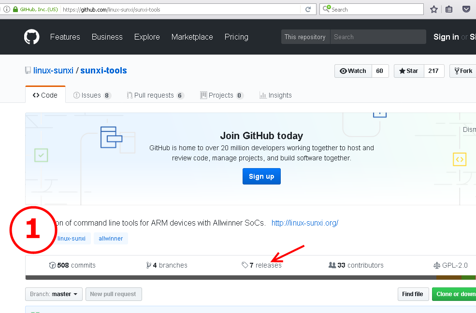Open the GPL-2.0 license link

pos(450,265)
